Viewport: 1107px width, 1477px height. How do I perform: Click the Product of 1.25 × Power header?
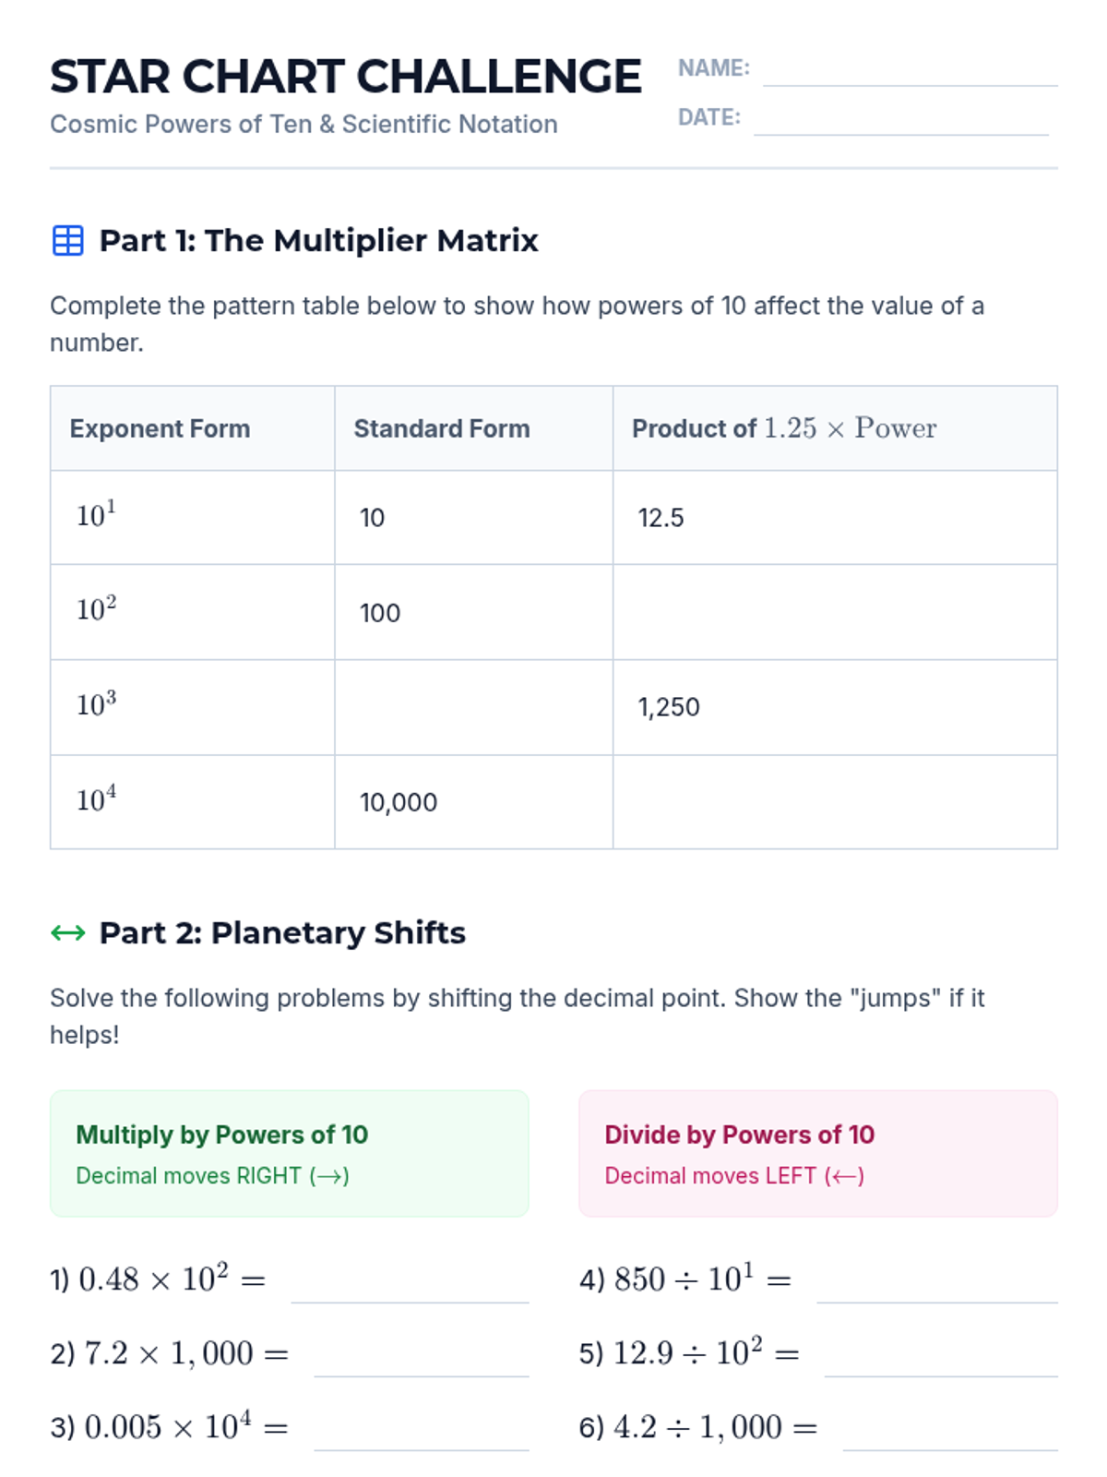pos(784,428)
